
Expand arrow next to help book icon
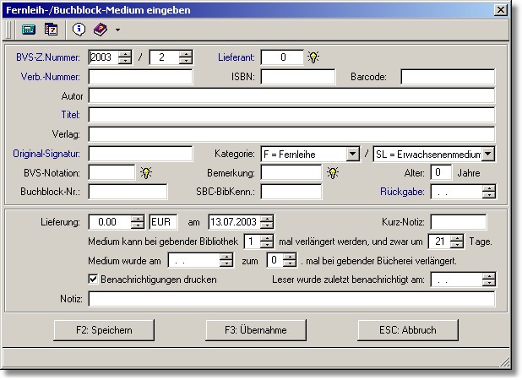pyautogui.click(x=117, y=30)
